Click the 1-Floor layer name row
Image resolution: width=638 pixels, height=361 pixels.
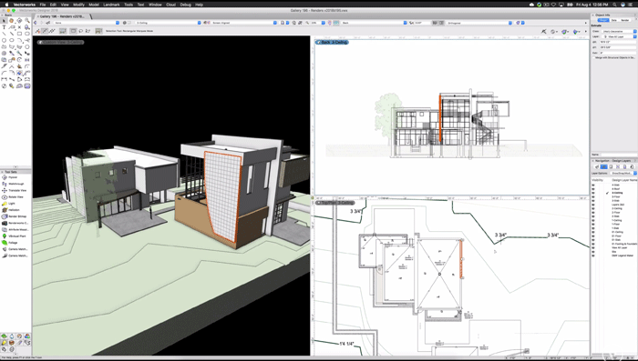[615, 225]
